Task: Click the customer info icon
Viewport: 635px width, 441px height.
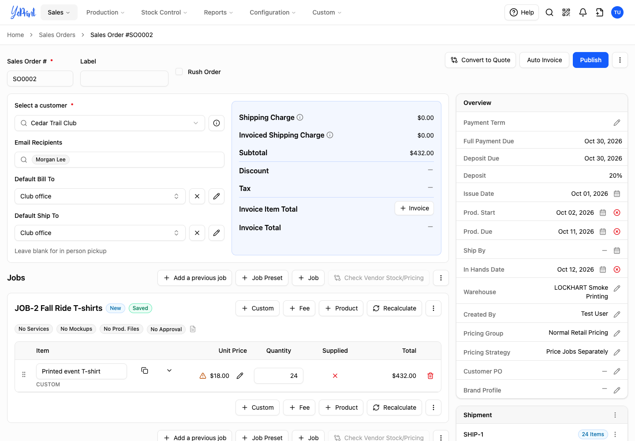Action: pos(217,123)
